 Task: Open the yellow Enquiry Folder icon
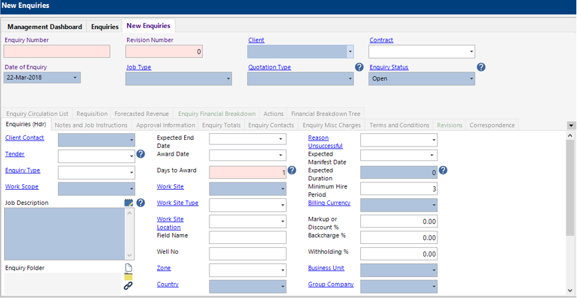click(129, 276)
